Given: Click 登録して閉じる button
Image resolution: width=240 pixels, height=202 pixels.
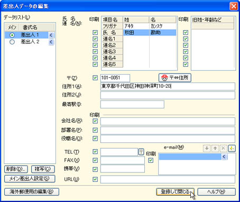Looking at the screenshot, I should (175, 192).
